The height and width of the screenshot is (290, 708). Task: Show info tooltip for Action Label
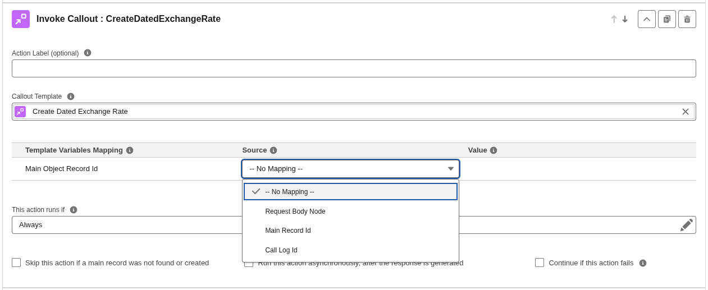point(88,53)
